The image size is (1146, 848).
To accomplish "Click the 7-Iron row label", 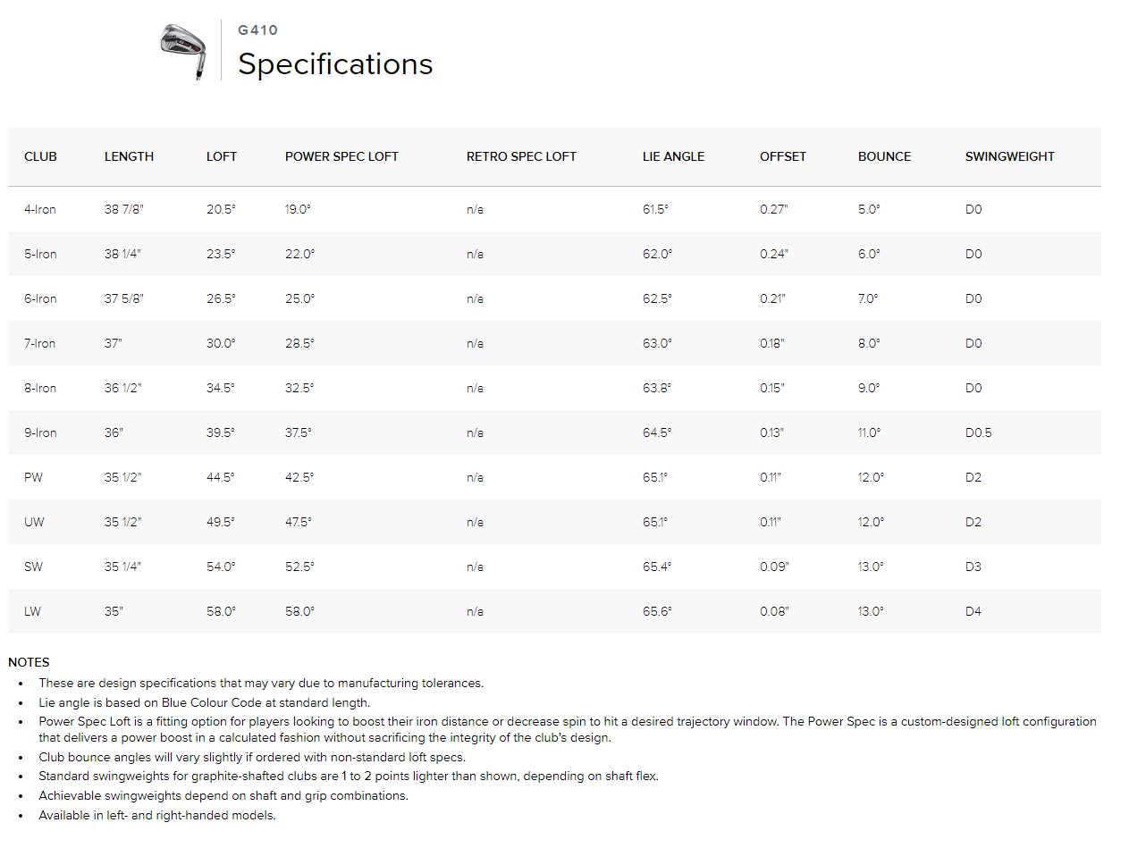I will tap(40, 343).
